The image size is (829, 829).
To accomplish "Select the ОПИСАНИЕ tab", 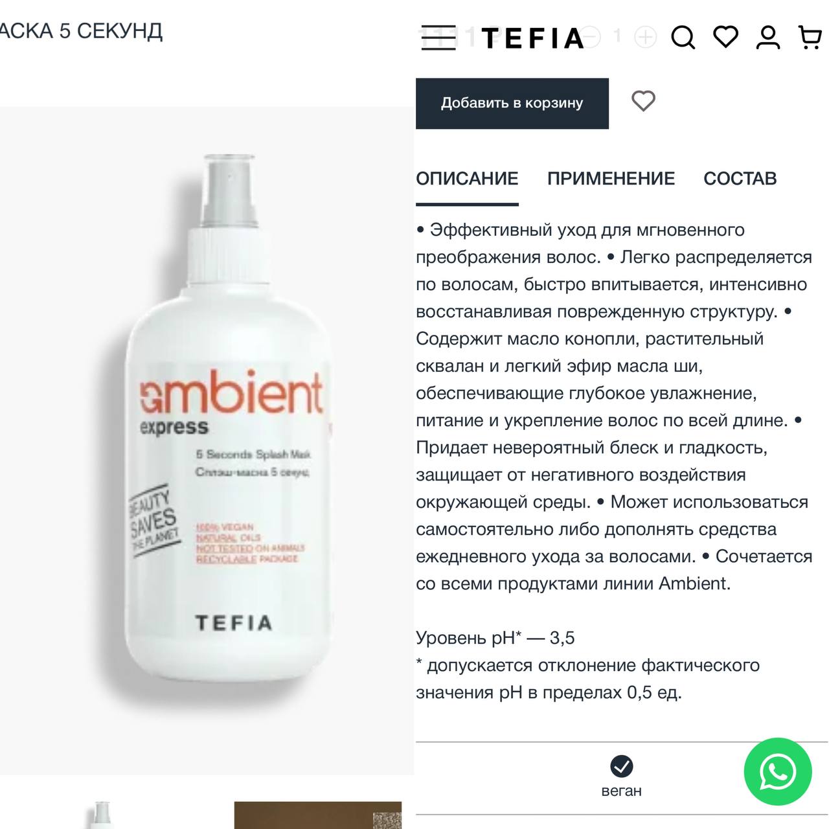I will coord(467,179).
